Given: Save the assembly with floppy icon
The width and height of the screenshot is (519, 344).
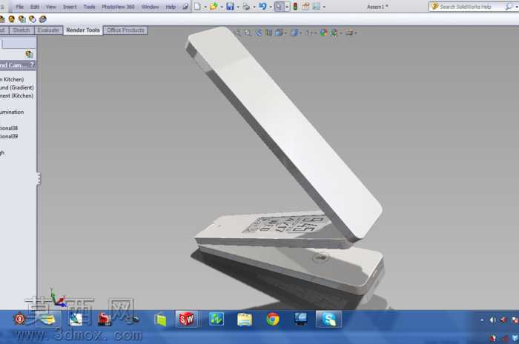Looking at the screenshot, I should pos(230,6).
